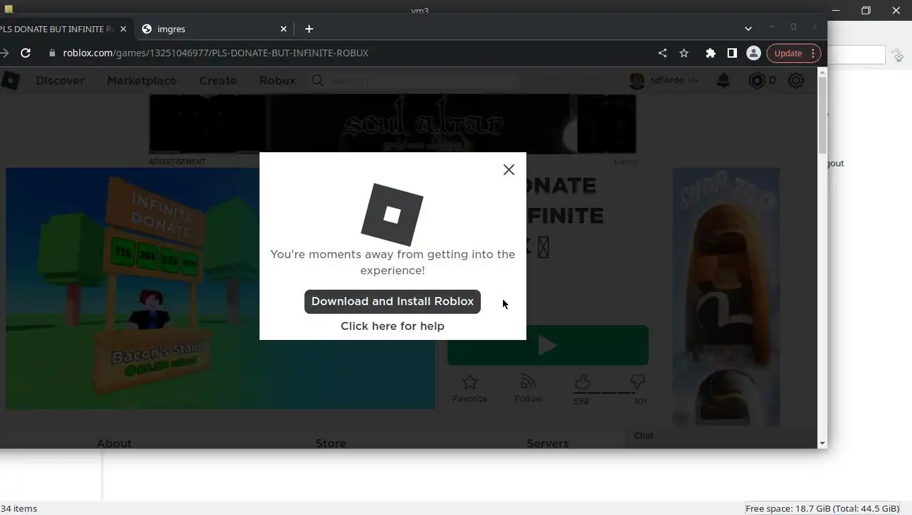
Task: Report the banner advertisement
Action: click(x=625, y=162)
